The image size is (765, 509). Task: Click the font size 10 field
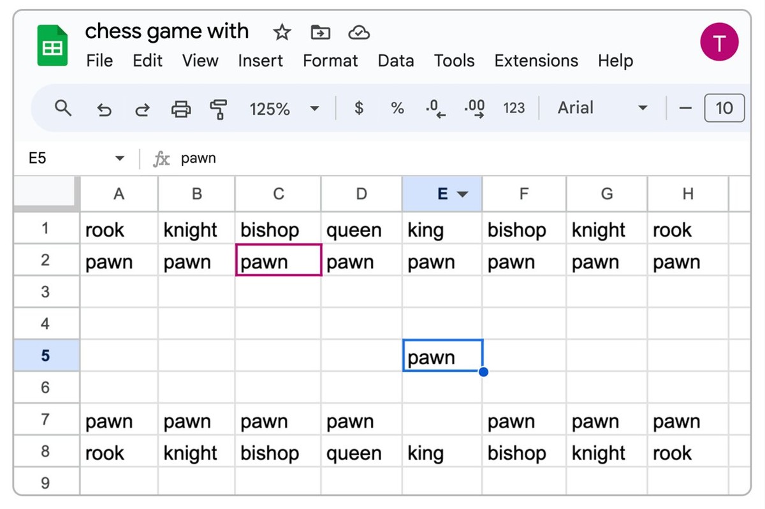click(724, 108)
